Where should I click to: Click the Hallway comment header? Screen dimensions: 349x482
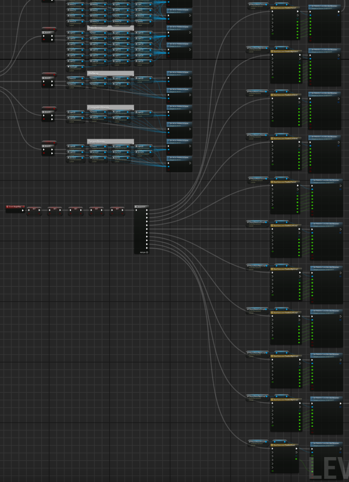(x=110, y=73)
